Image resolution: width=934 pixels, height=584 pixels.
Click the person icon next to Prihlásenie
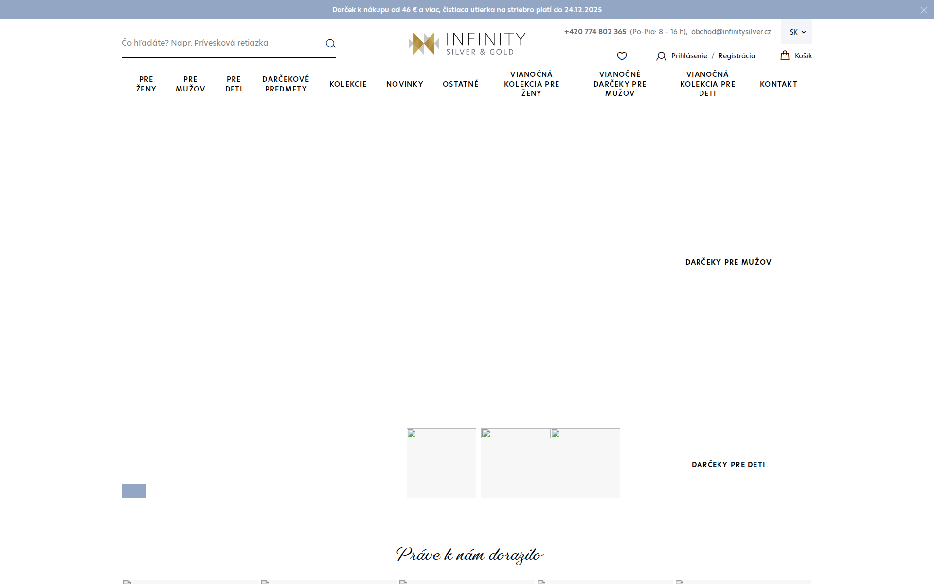point(661,56)
